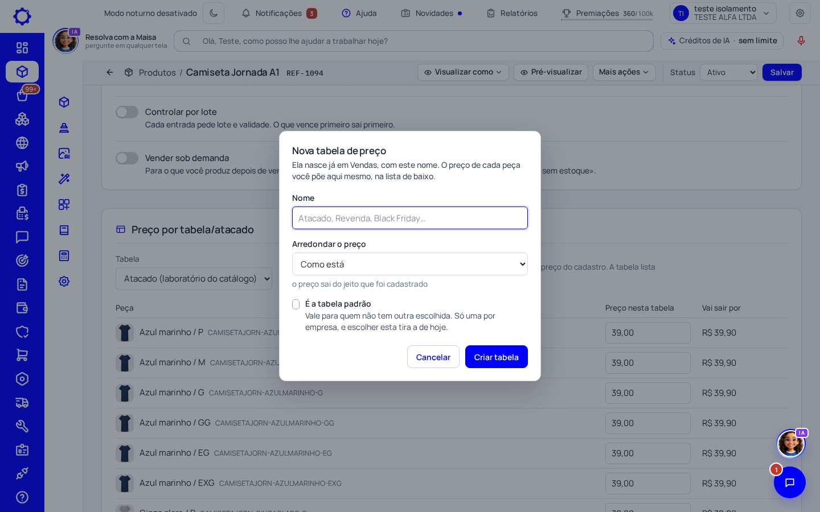
Task: Click the question mark icon at the sidebar bottom
Action: pyautogui.click(x=22, y=497)
